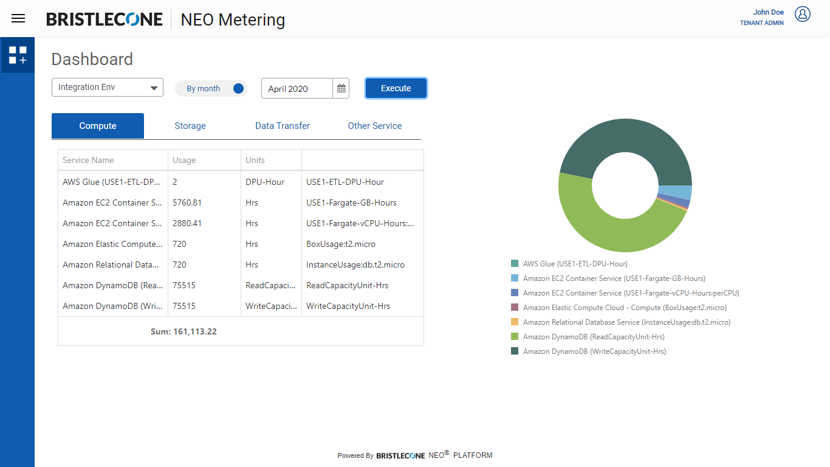The image size is (830, 467).
Task: Click the AWS Glue legend color swatch
Action: (515, 264)
